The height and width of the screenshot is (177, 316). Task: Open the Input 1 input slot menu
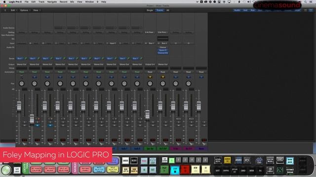point(113,43)
